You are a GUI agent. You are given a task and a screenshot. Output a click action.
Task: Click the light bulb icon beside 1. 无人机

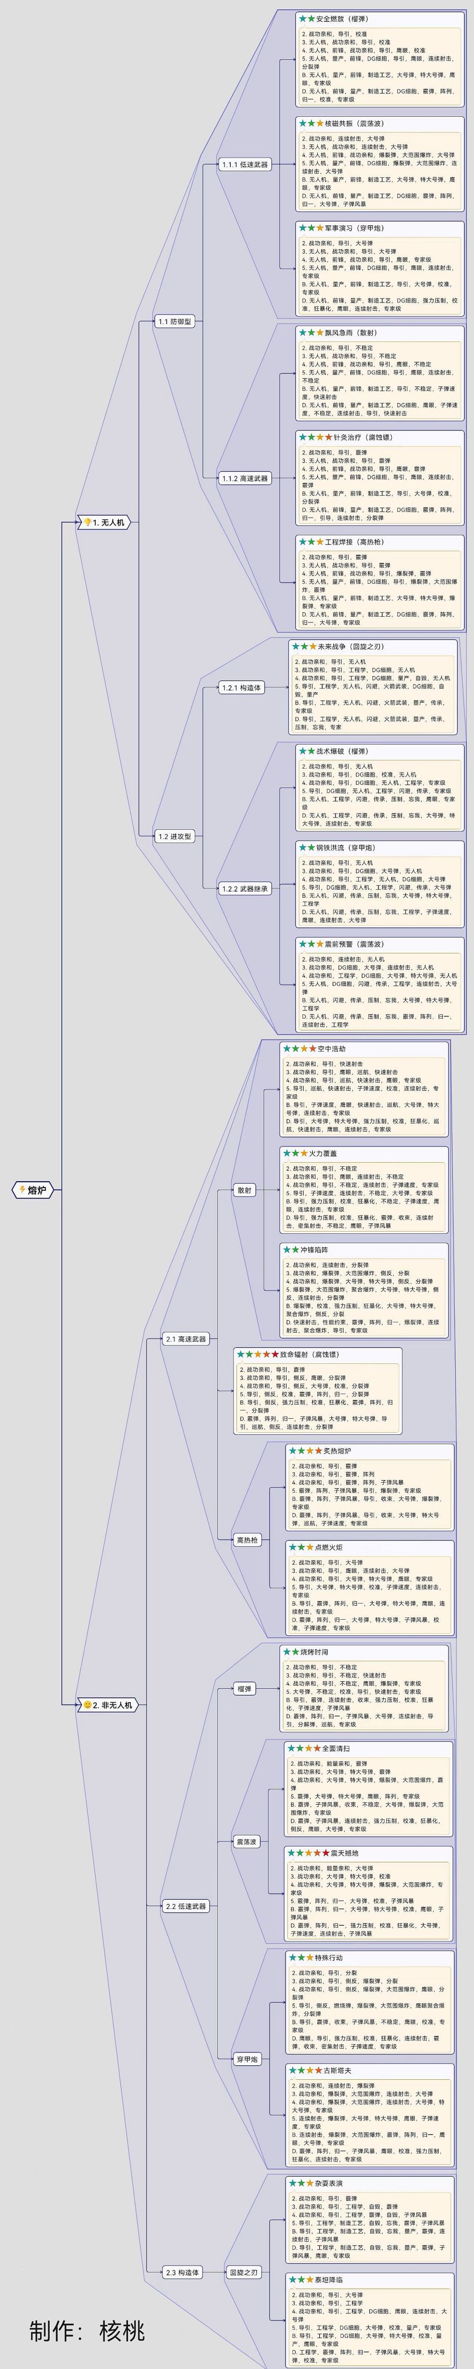[x=87, y=522]
